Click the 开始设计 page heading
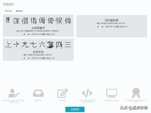 pos(9,4)
